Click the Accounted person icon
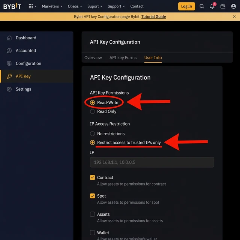Screen dimensions: 240x240 (9, 51)
